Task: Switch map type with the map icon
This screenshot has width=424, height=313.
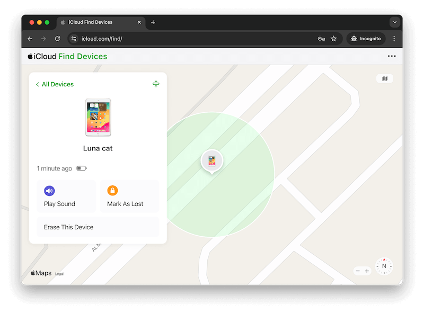Action: [x=385, y=79]
